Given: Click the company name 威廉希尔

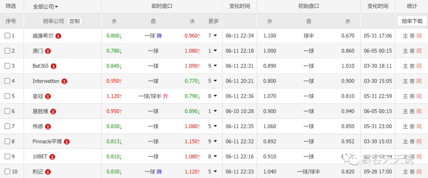Looking at the screenshot, I should click(x=43, y=36).
